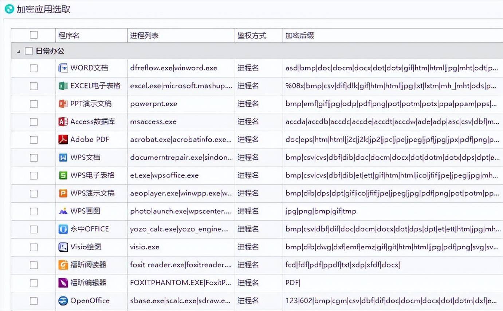503x311 pixels.
Task: Click the WPS电子表格 program icon
Action: tap(63, 175)
